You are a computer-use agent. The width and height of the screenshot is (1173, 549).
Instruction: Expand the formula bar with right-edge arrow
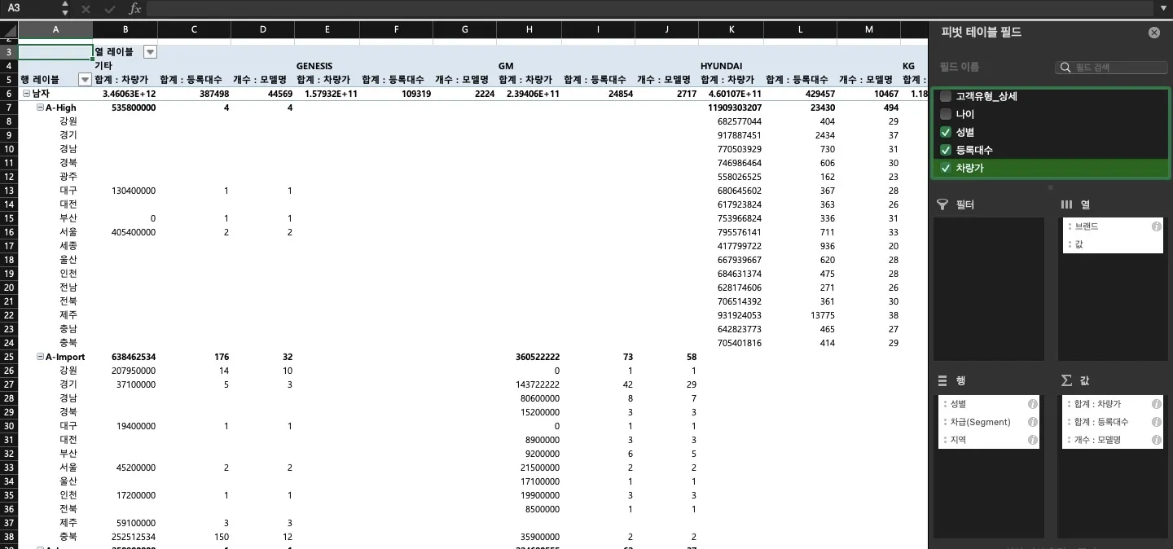point(1163,9)
